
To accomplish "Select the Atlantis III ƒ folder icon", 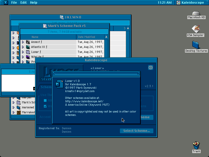I will 28,47.
